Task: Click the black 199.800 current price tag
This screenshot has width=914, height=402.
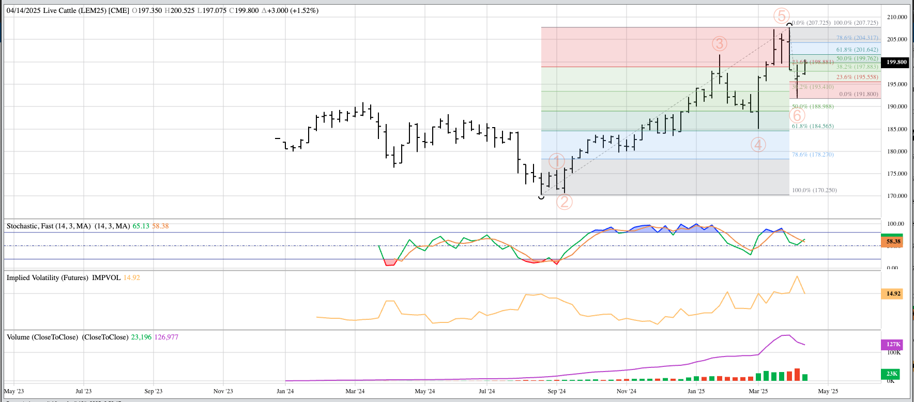Action: [x=896, y=62]
